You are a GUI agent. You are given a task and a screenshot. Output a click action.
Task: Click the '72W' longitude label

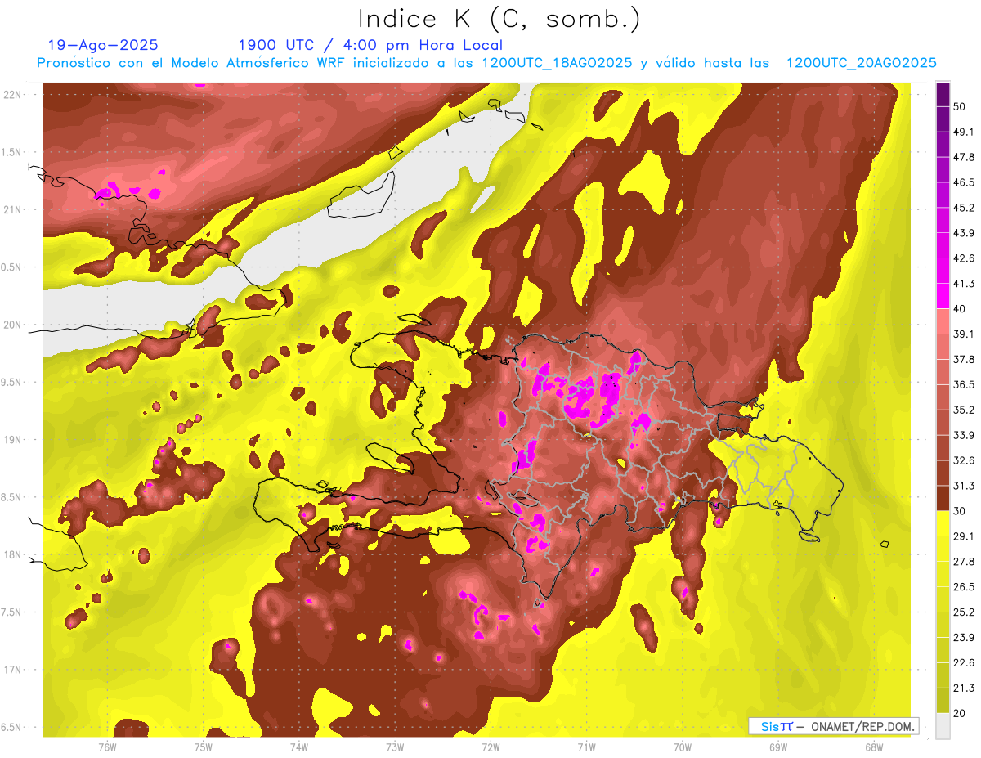[490, 747]
